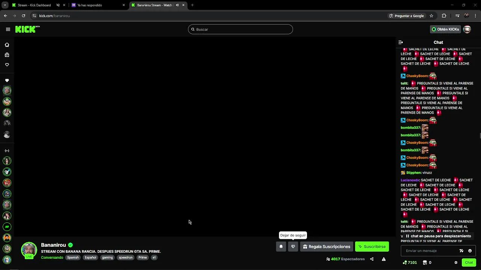Open the user profile avatar menu
Image resolution: width=481 pixels, height=270 pixels.
467,29
